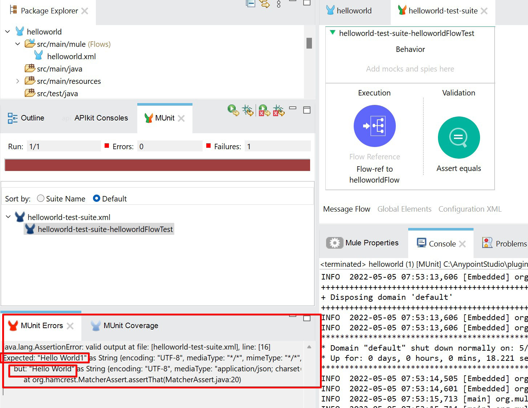Expand the src/main/resources folder

point(18,81)
